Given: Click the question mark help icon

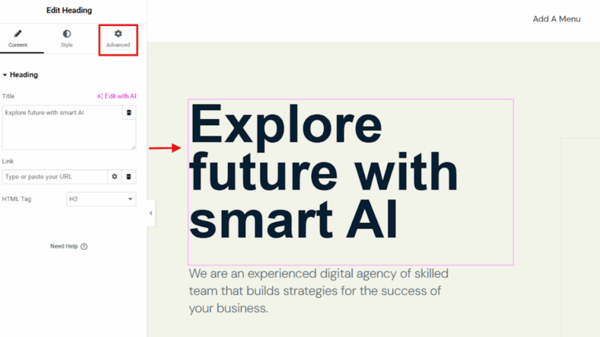Looking at the screenshot, I should point(84,246).
